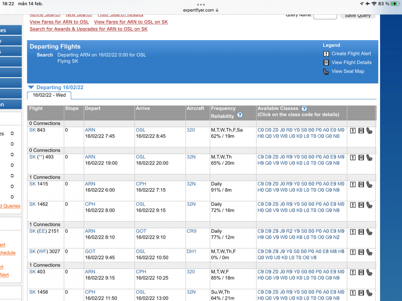Screen dimensions: 402x301
Task: Select the 16/02/22 - Wed tab
Action: tap(49, 95)
